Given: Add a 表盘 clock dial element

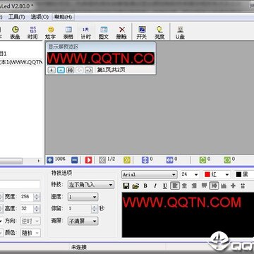Looking at the screenshot, I should 16,32.
